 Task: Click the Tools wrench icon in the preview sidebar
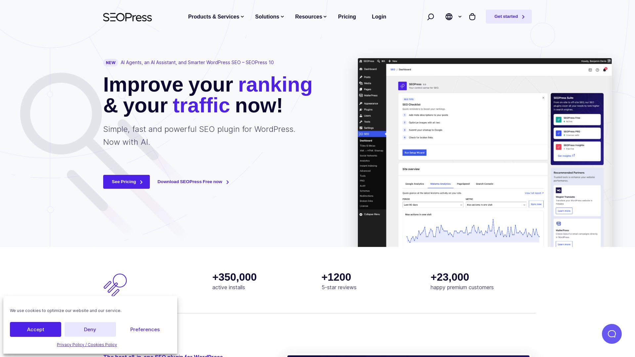click(x=361, y=122)
